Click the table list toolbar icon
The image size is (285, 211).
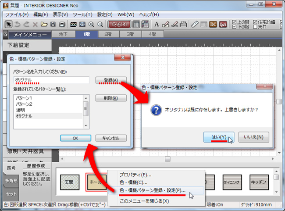[203, 25]
